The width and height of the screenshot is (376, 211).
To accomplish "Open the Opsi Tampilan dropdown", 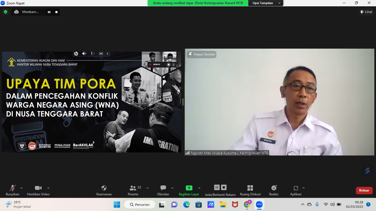I will tap(266, 3).
